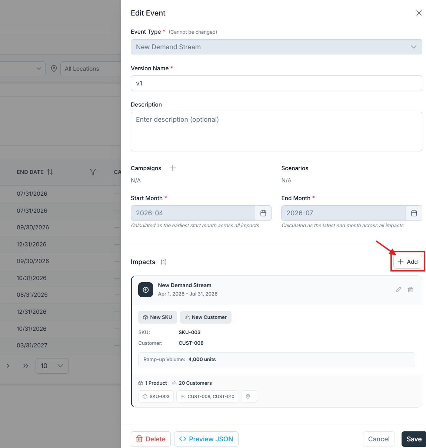
Task: Select the New Customer tag
Action: pos(206,317)
